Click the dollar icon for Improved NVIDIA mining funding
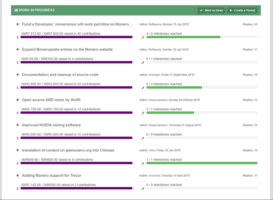This screenshot has width=273, height=200. [18, 138]
